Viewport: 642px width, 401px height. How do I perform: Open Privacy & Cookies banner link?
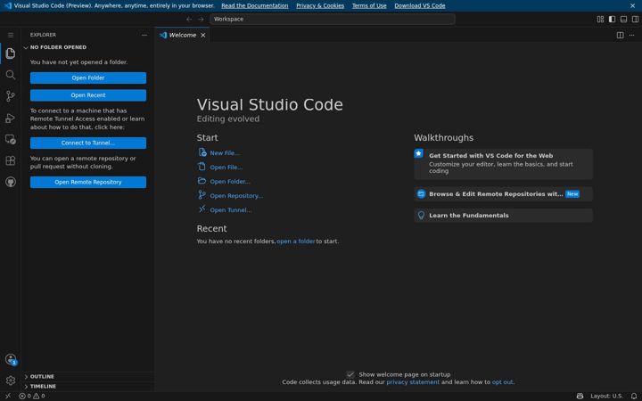tap(320, 5)
